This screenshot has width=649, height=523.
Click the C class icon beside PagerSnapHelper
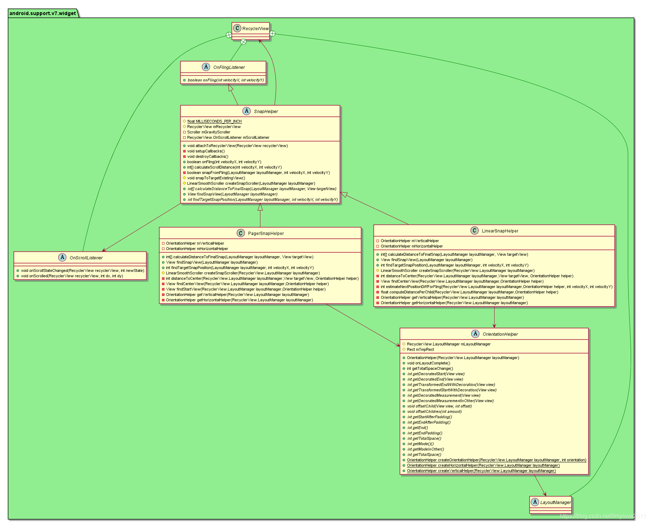241,233
